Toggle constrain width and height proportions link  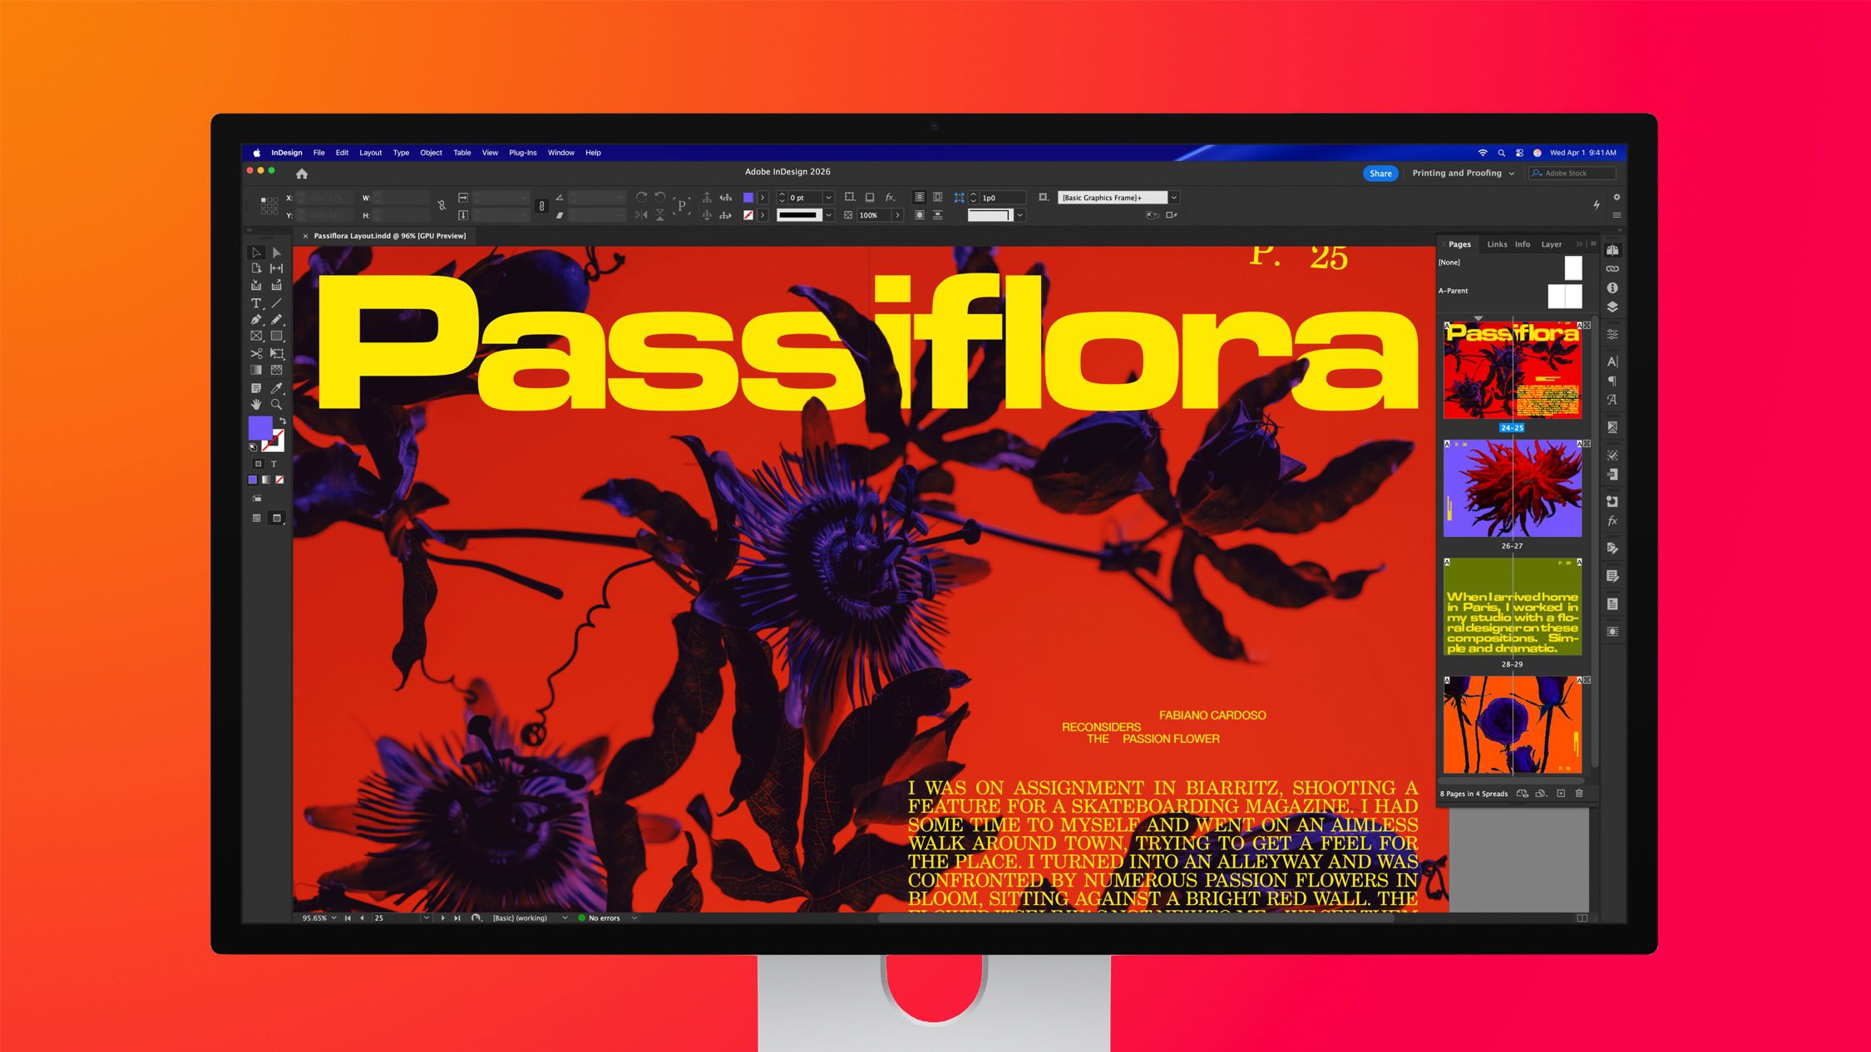[x=442, y=205]
